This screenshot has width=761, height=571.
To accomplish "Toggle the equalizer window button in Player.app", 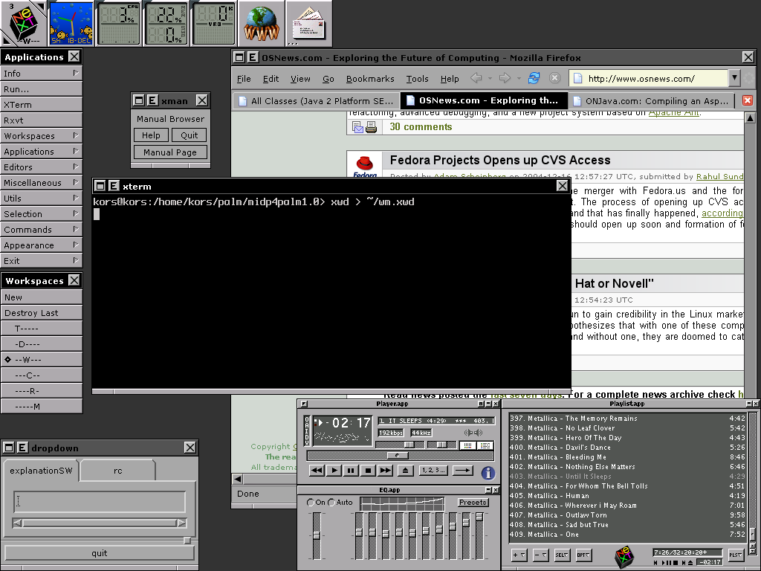I will (467, 445).
